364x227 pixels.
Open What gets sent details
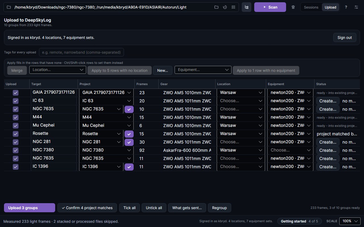[187, 208]
